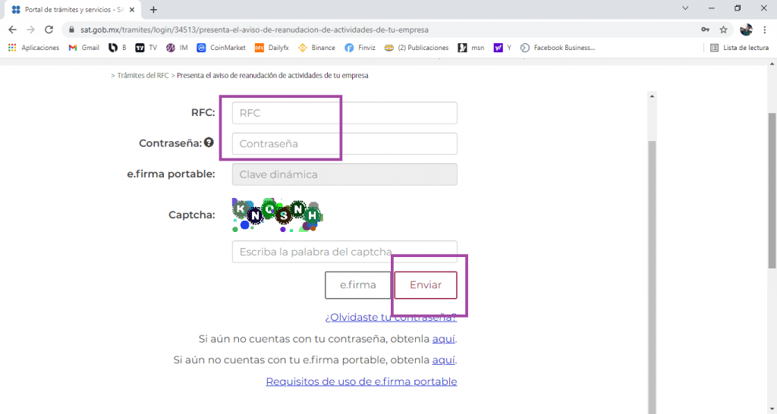The width and height of the screenshot is (777, 414).
Task: Click the browser forward arrow
Action: coord(30,30)
